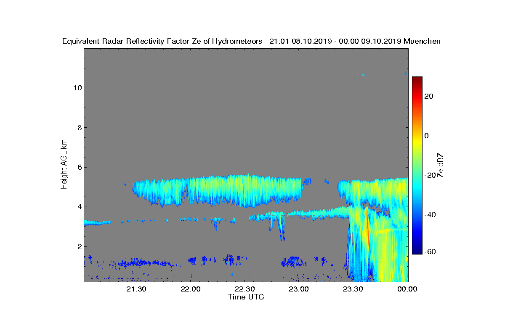Click the 22:30 time tick label
The image size is (505, 336).
click(245, 289)
